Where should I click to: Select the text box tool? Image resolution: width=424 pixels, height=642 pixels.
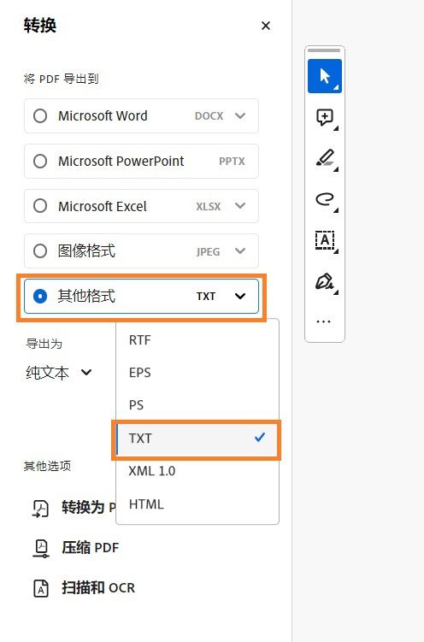pyautogui.click(x=325, y=240)
